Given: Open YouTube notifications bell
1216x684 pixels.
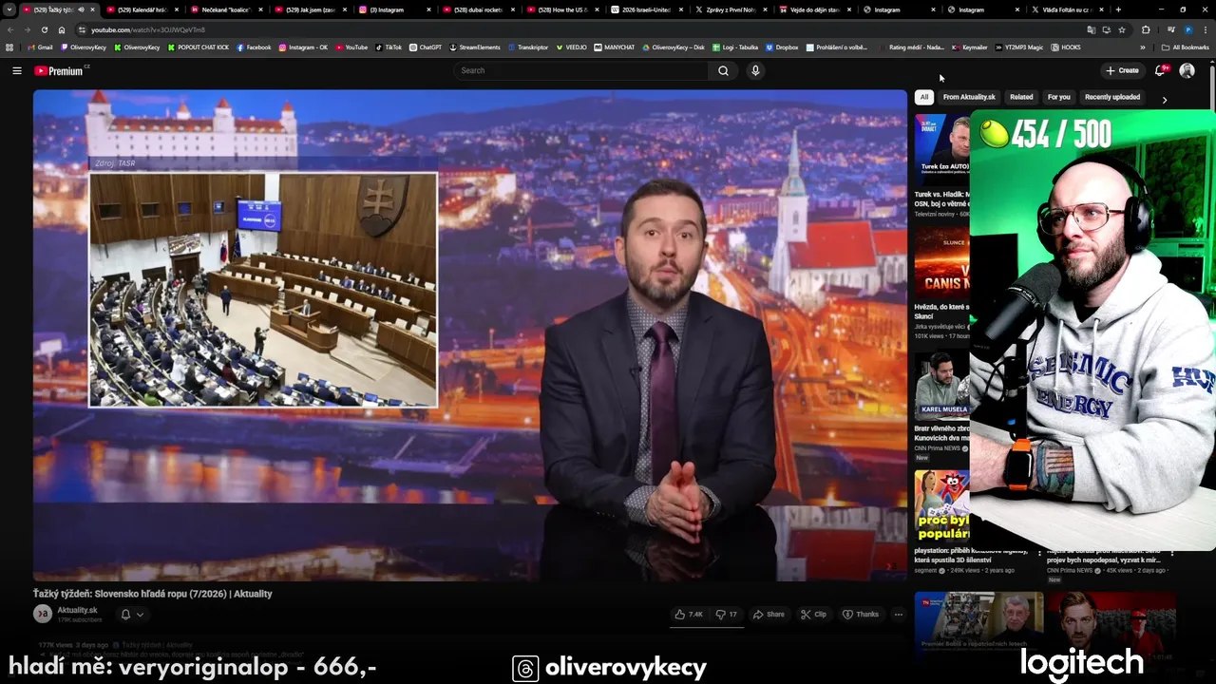Looking at the screenshot, I should [1160, 70].
